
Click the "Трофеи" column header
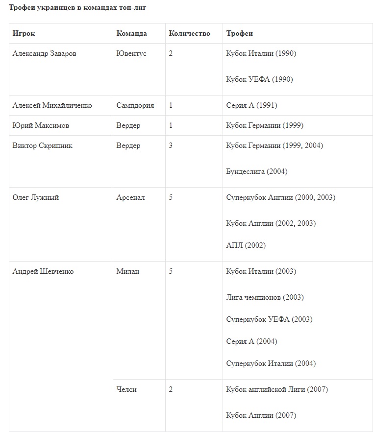pos(240,33)
